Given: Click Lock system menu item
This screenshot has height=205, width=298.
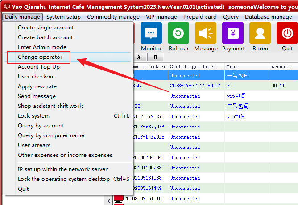Looking at the screenshot, I should pyautogui.click(x=33, y=116).
